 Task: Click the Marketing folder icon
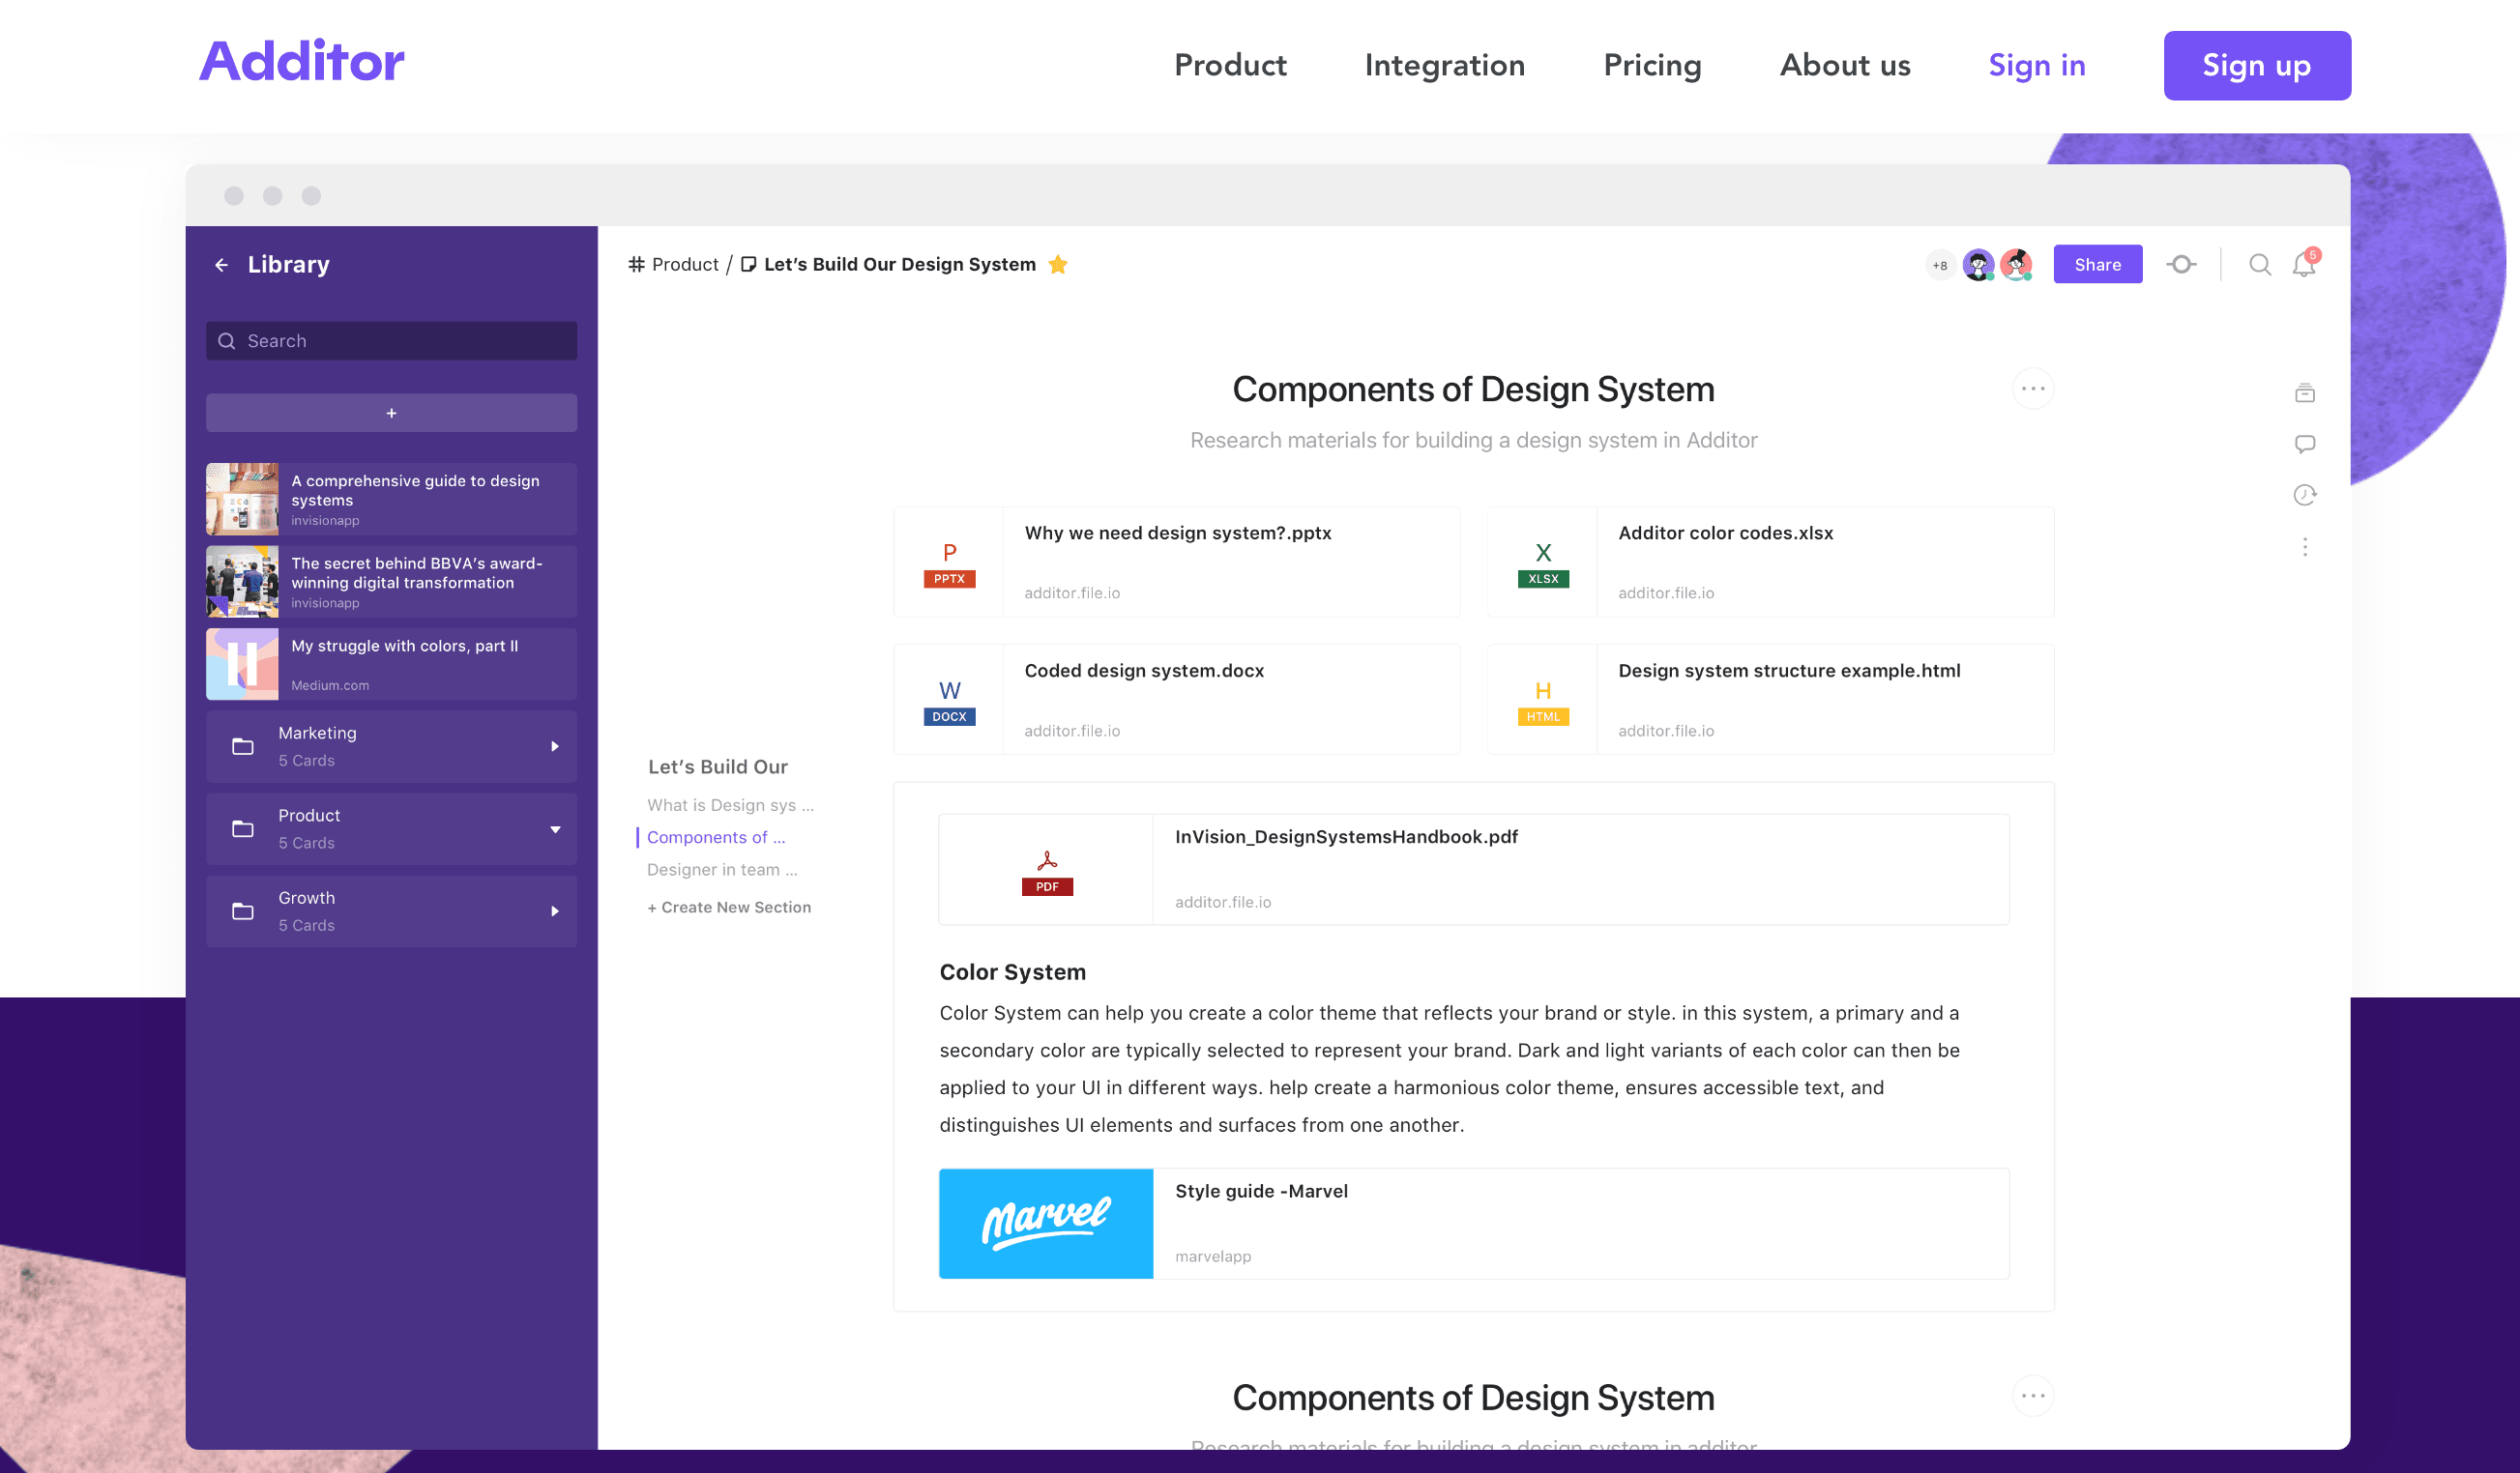pos(243,746)
